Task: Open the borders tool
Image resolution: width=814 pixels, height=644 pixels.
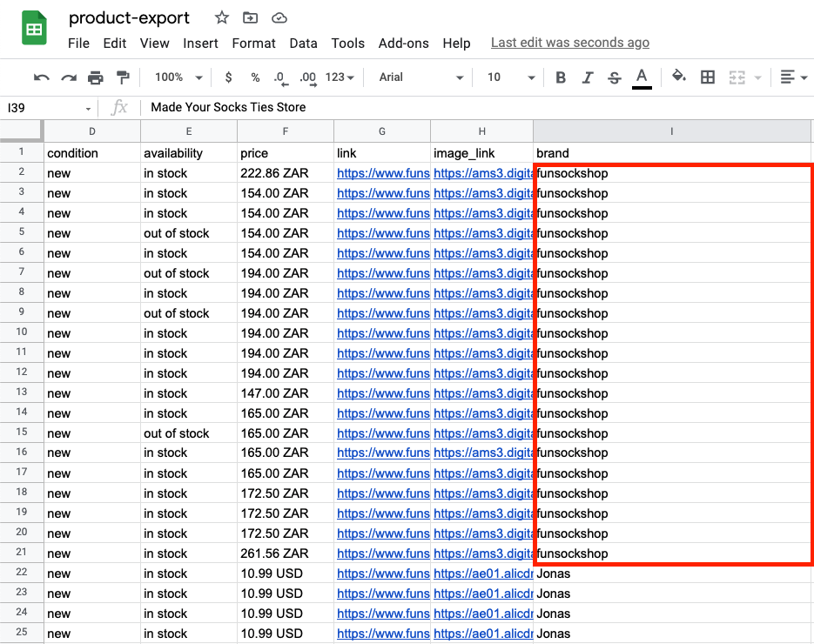Action: [708, 77]
